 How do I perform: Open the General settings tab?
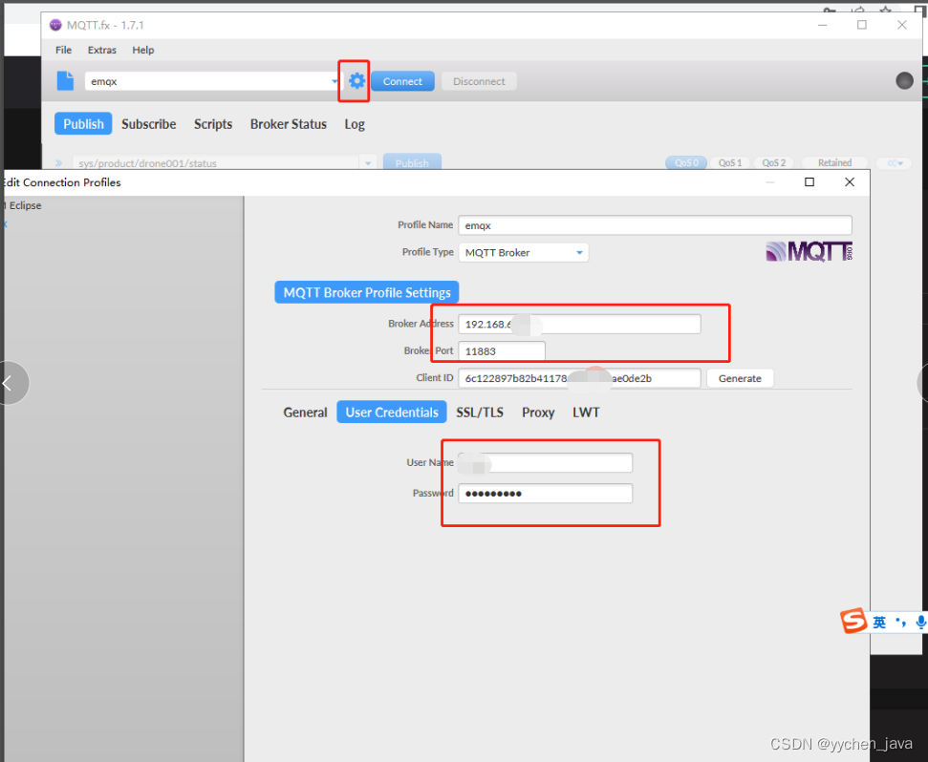pos(305,413)
